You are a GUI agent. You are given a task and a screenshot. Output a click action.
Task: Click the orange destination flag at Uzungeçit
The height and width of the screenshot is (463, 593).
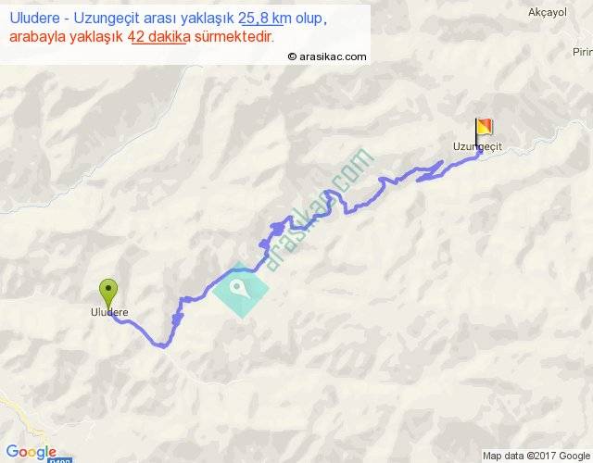coord(484,129)
